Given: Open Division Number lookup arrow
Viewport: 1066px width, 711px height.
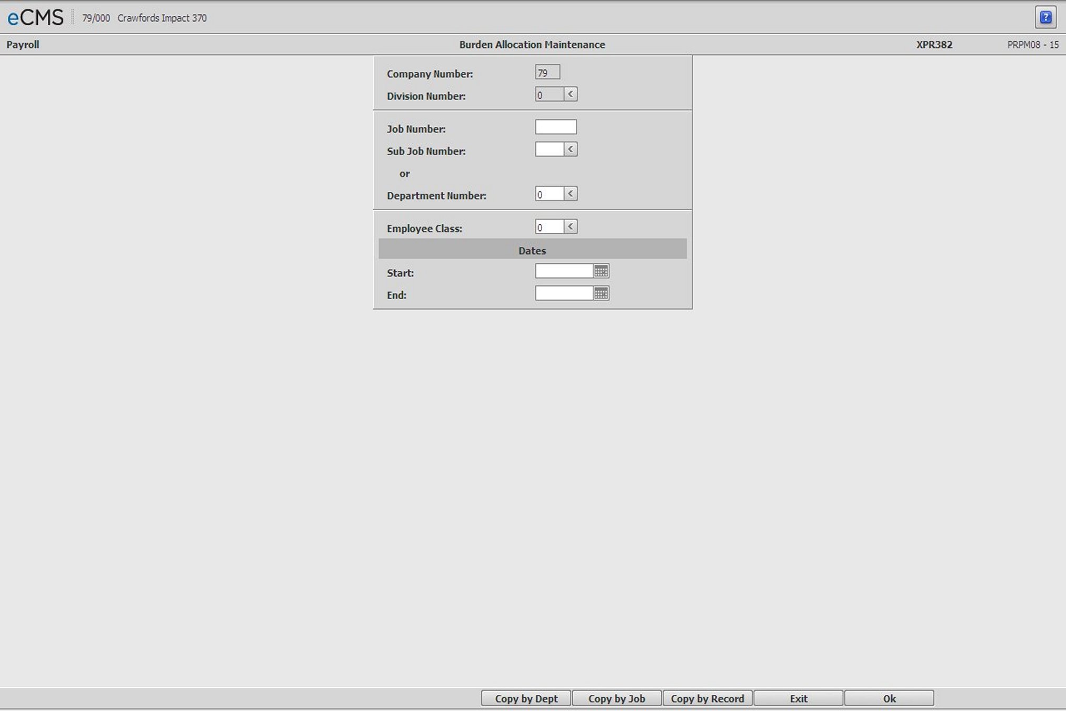Looking at the screenshot, I should tap(570, 94).
